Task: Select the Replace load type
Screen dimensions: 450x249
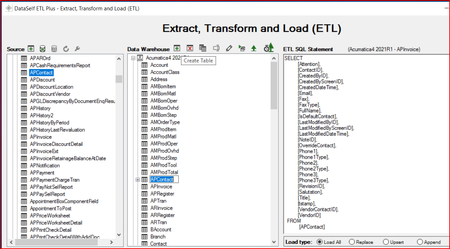Action: [351, 242]
